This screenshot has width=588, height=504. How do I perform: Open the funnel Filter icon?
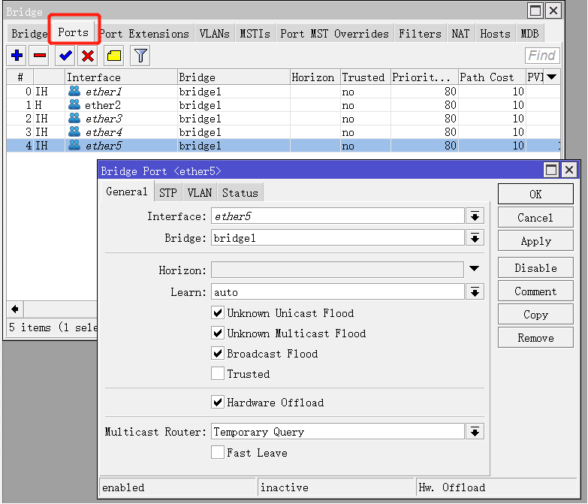pos(140,56)
